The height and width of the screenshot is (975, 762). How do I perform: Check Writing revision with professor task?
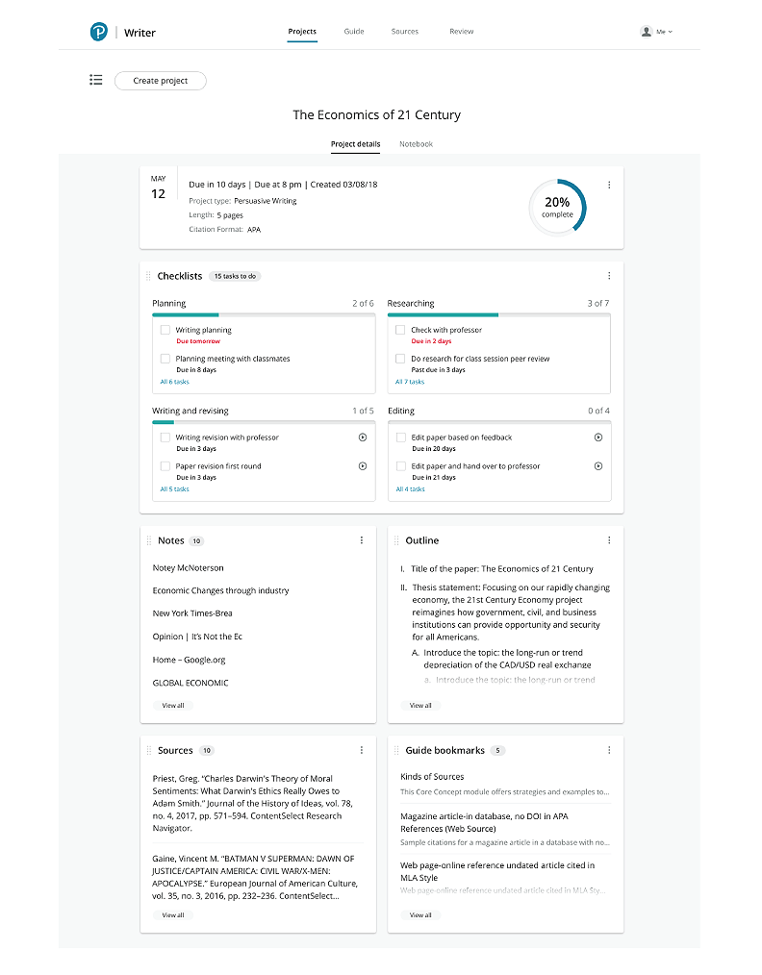coord(165,437)
